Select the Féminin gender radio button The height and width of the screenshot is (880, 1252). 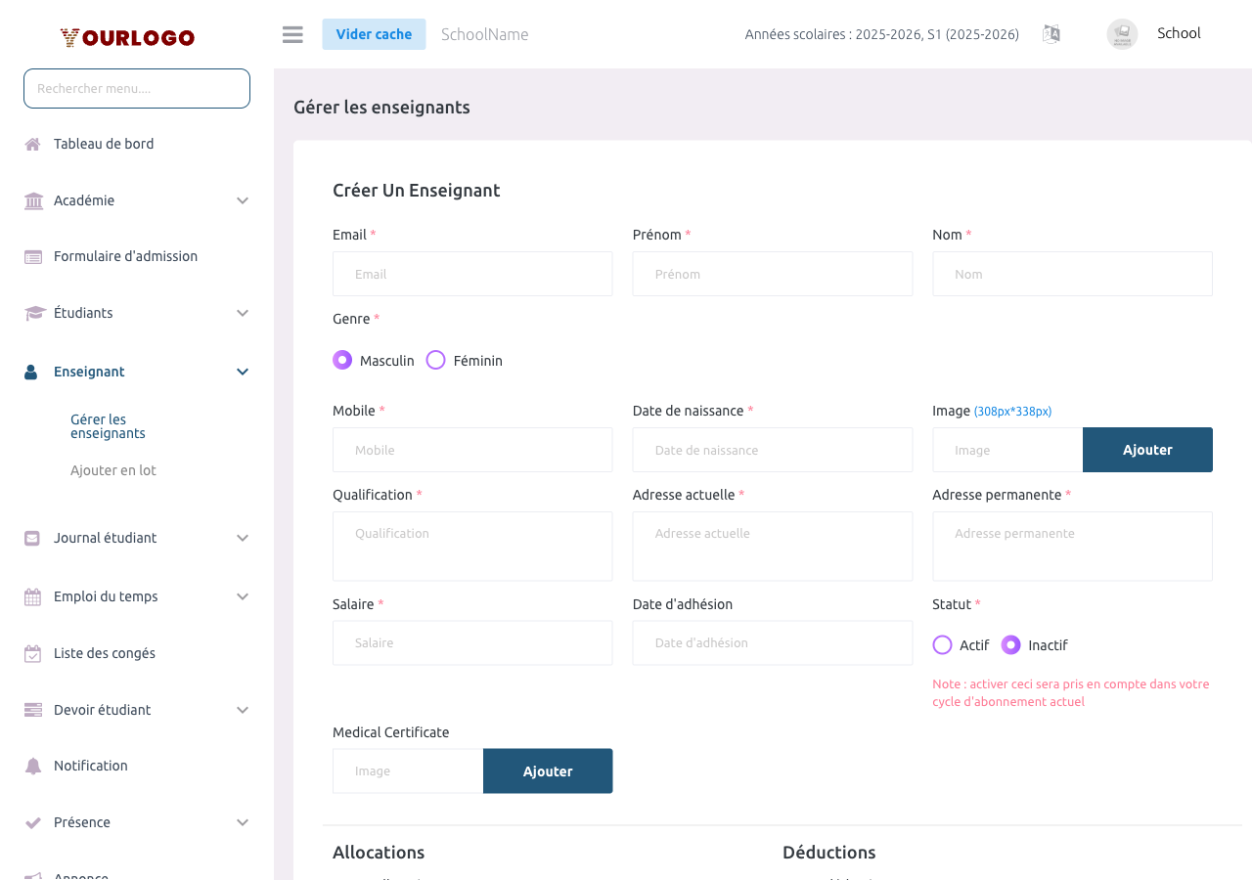tap(436, 360)
